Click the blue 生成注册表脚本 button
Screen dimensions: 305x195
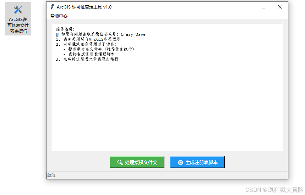(197, 162)
